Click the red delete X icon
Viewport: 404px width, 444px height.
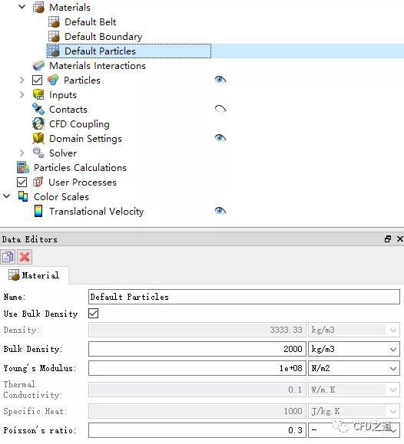point(25,257)
